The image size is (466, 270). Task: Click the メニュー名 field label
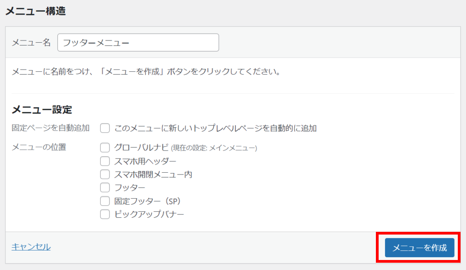point(31,42)
